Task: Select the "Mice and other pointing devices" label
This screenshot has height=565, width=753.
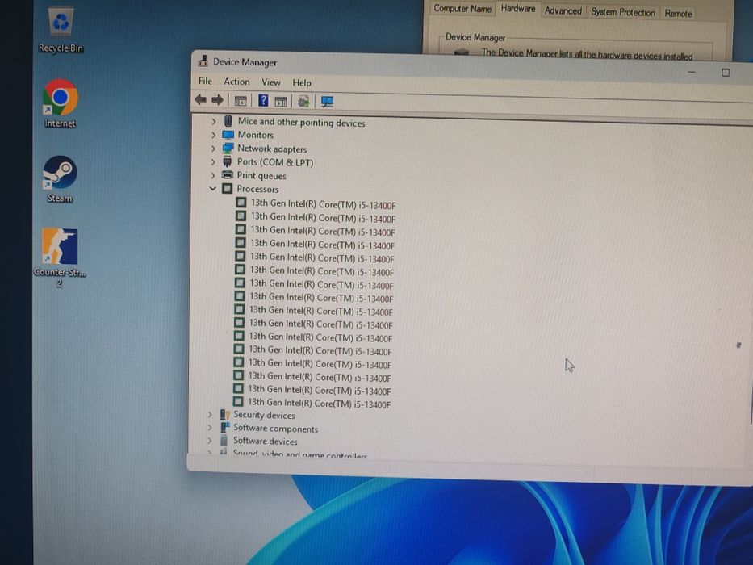Action: point(302,123)
